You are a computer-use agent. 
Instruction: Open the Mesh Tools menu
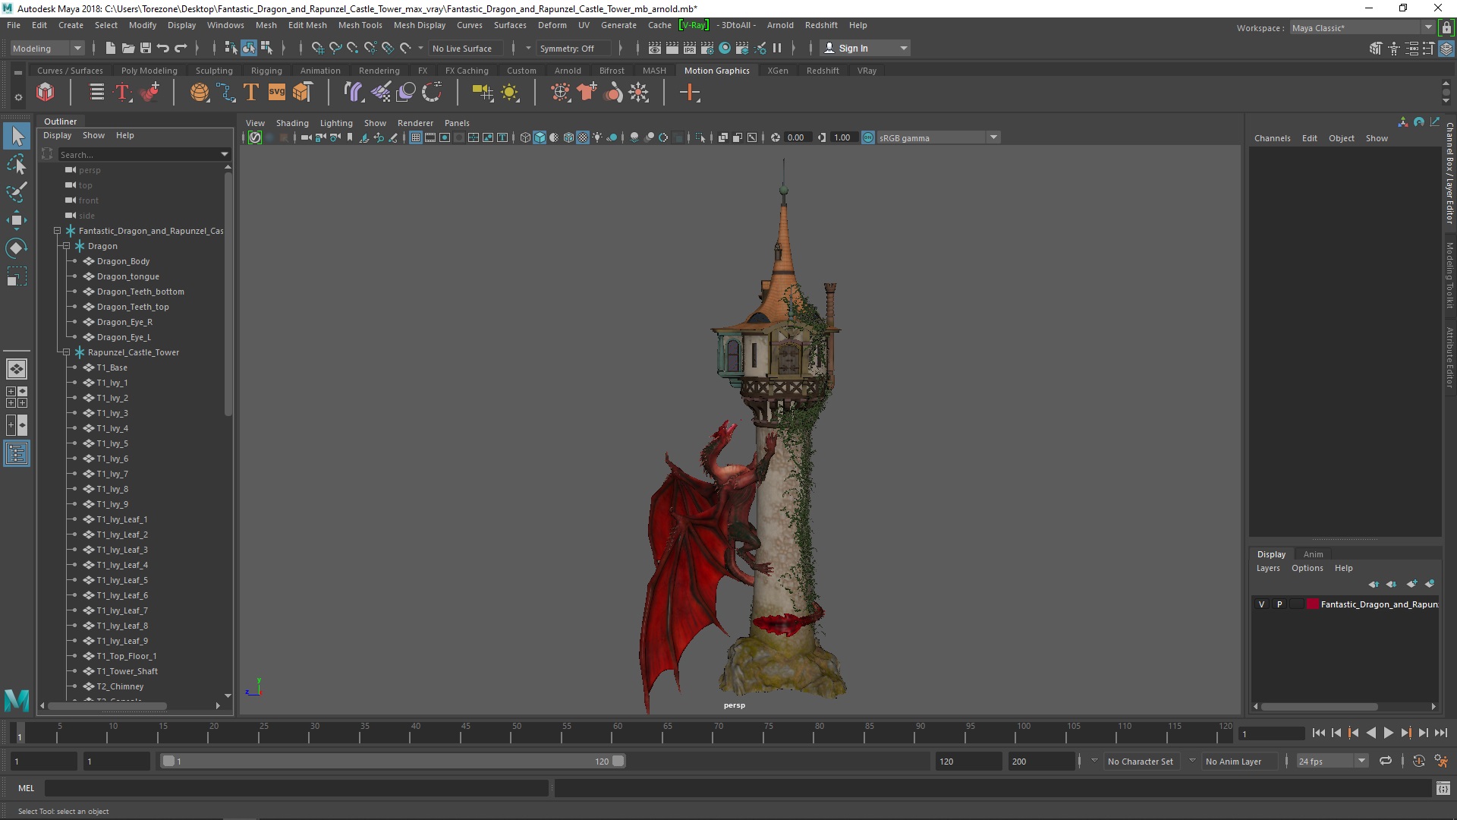(360, 25)
